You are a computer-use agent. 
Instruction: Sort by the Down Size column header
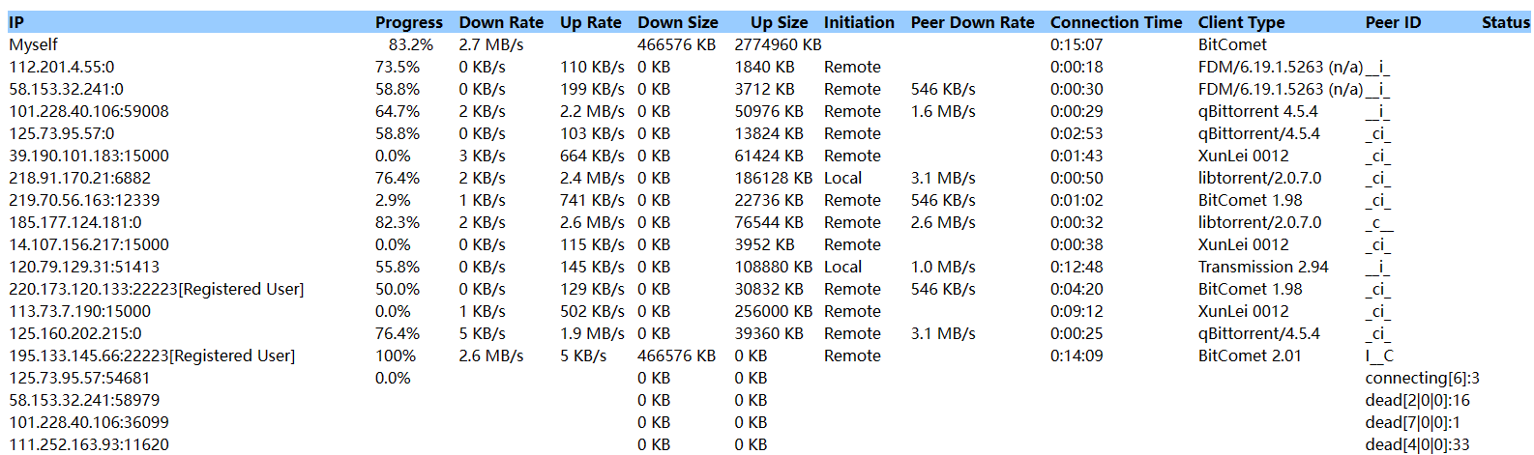(x=677, y=22)
